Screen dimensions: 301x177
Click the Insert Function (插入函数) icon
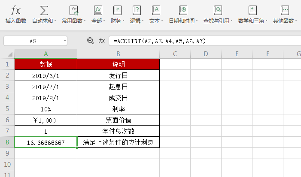click(15, 10)
